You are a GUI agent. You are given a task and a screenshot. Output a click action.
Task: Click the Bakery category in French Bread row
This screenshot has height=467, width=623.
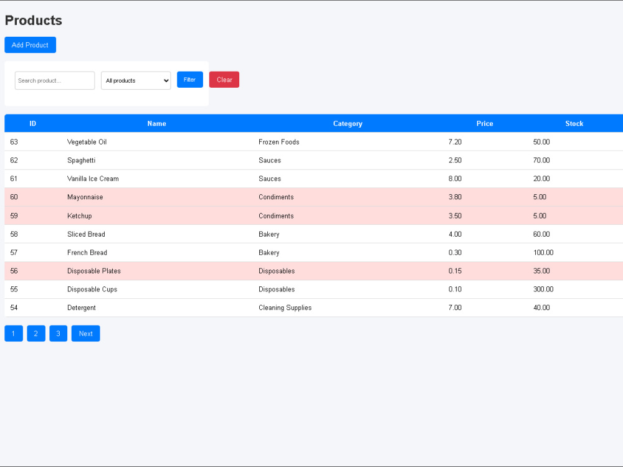click(x=269, y=253)
